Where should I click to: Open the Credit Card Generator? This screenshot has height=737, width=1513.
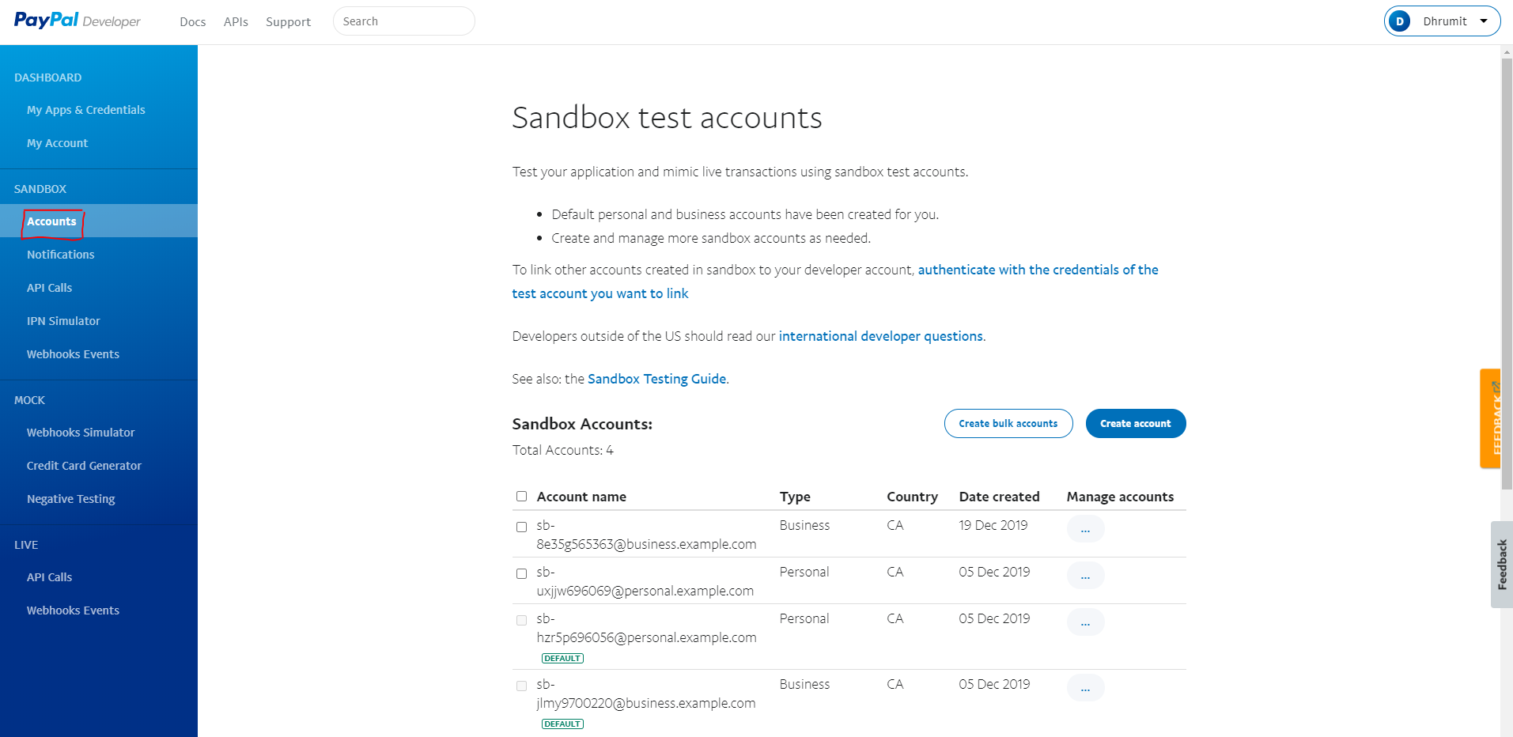pos(84,466)
